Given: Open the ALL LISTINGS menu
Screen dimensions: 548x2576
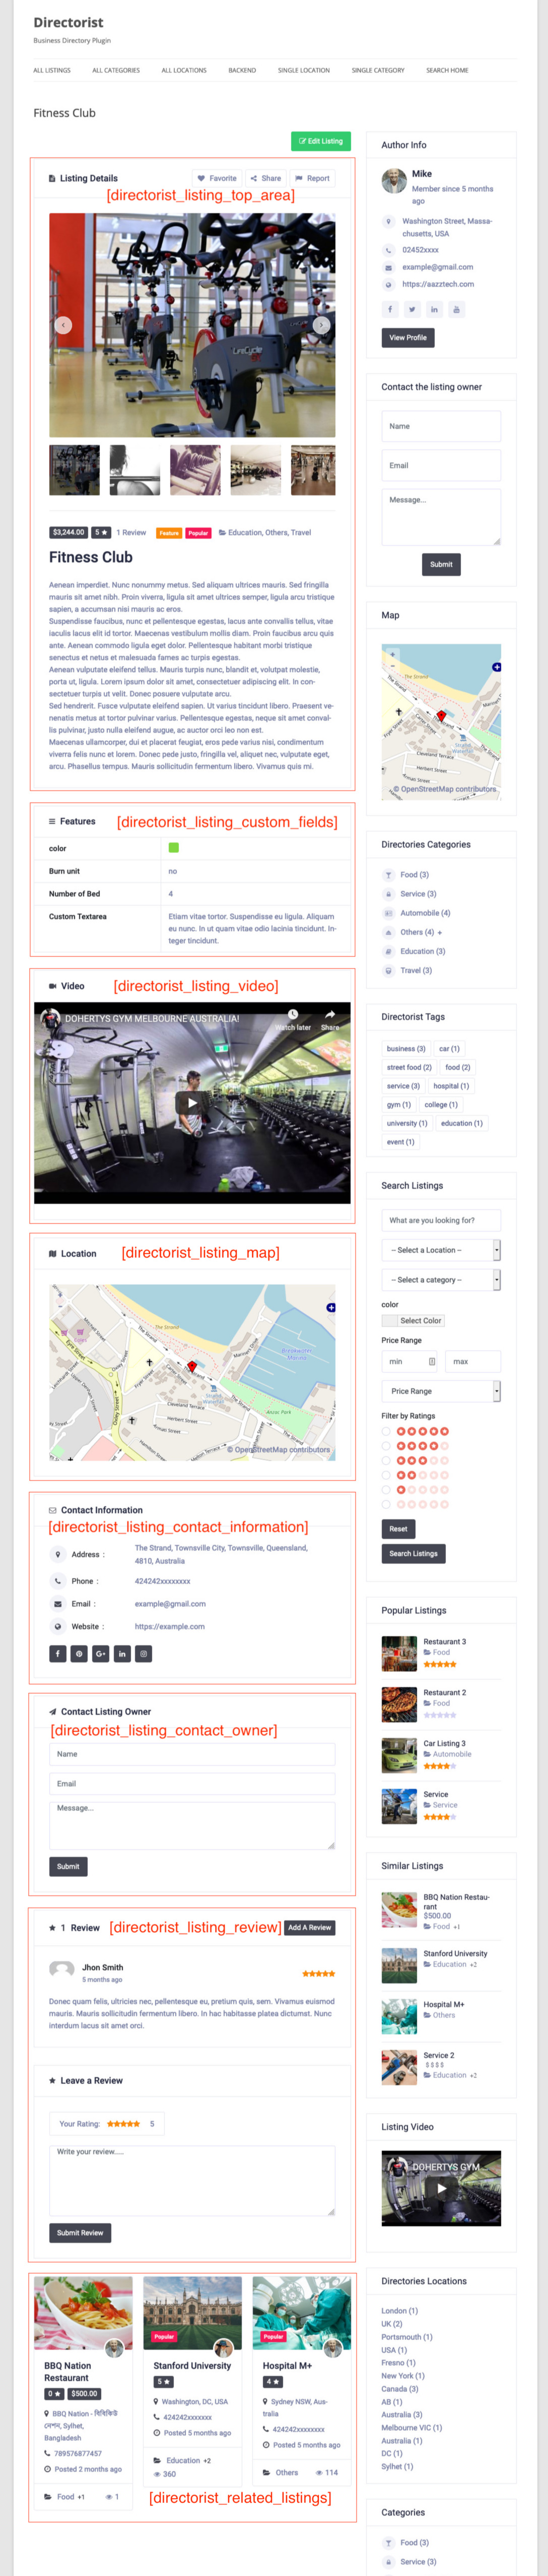Looking at the screenshot, I should pos(52,71).
